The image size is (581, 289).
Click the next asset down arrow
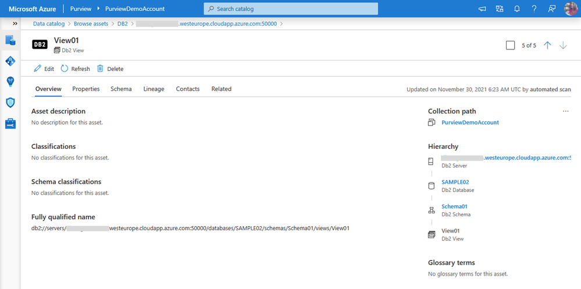(563, 45)
